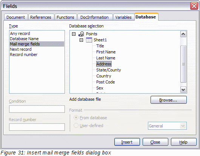Select the User-defined radio button
Viewport: 200px width, 156px height.
tap(76, 126)
